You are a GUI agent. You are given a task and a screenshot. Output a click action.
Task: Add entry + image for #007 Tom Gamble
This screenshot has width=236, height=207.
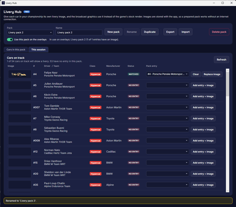pyautogui.click(x=203, y=108)
